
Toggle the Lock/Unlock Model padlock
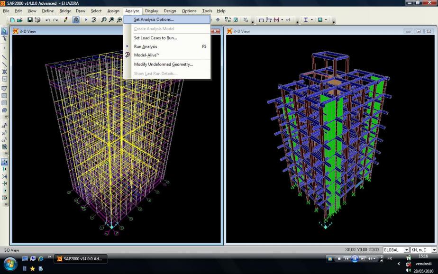76,20
